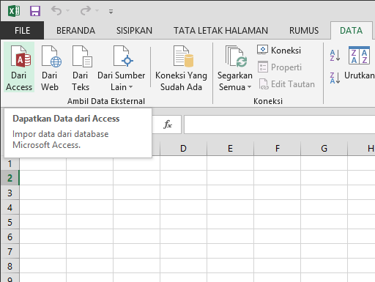Click the Segarkan Semua refresh icon
The height and width of the screenshot is (282, 375).
[x=236, y=57]
